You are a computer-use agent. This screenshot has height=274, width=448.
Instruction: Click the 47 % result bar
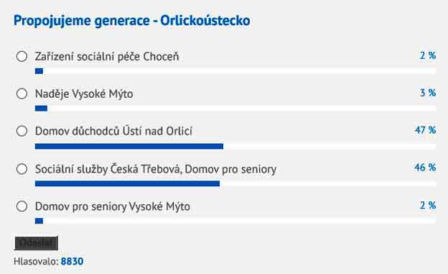[x=235, y=146]
